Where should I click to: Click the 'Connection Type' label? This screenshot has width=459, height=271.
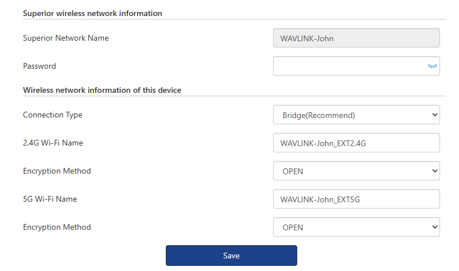(x=53, y=115)
